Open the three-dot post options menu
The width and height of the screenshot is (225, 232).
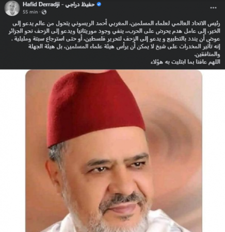pos(213,8)
